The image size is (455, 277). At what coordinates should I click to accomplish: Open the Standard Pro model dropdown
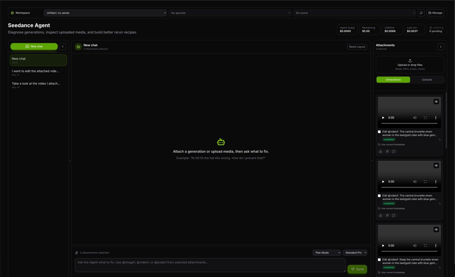tap(355, 253)
